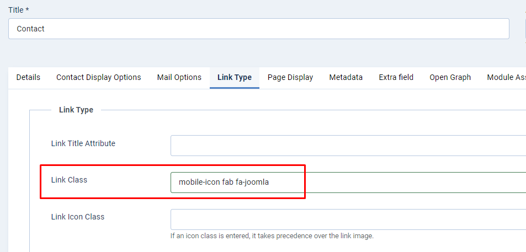This screenshot has width=526, height=252.
Task: Focus the Link Title Attribute input box
Action: [x=348, y=146]
